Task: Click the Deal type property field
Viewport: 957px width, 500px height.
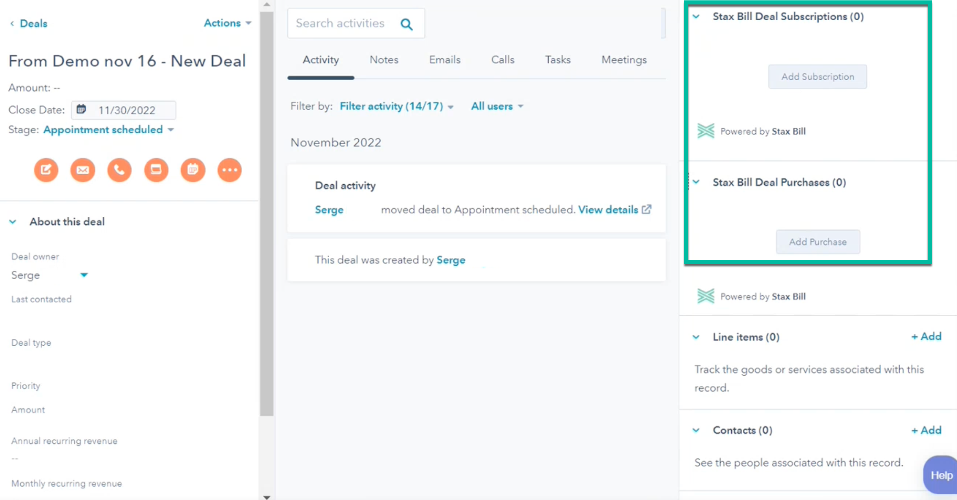Action: point(31,343)
